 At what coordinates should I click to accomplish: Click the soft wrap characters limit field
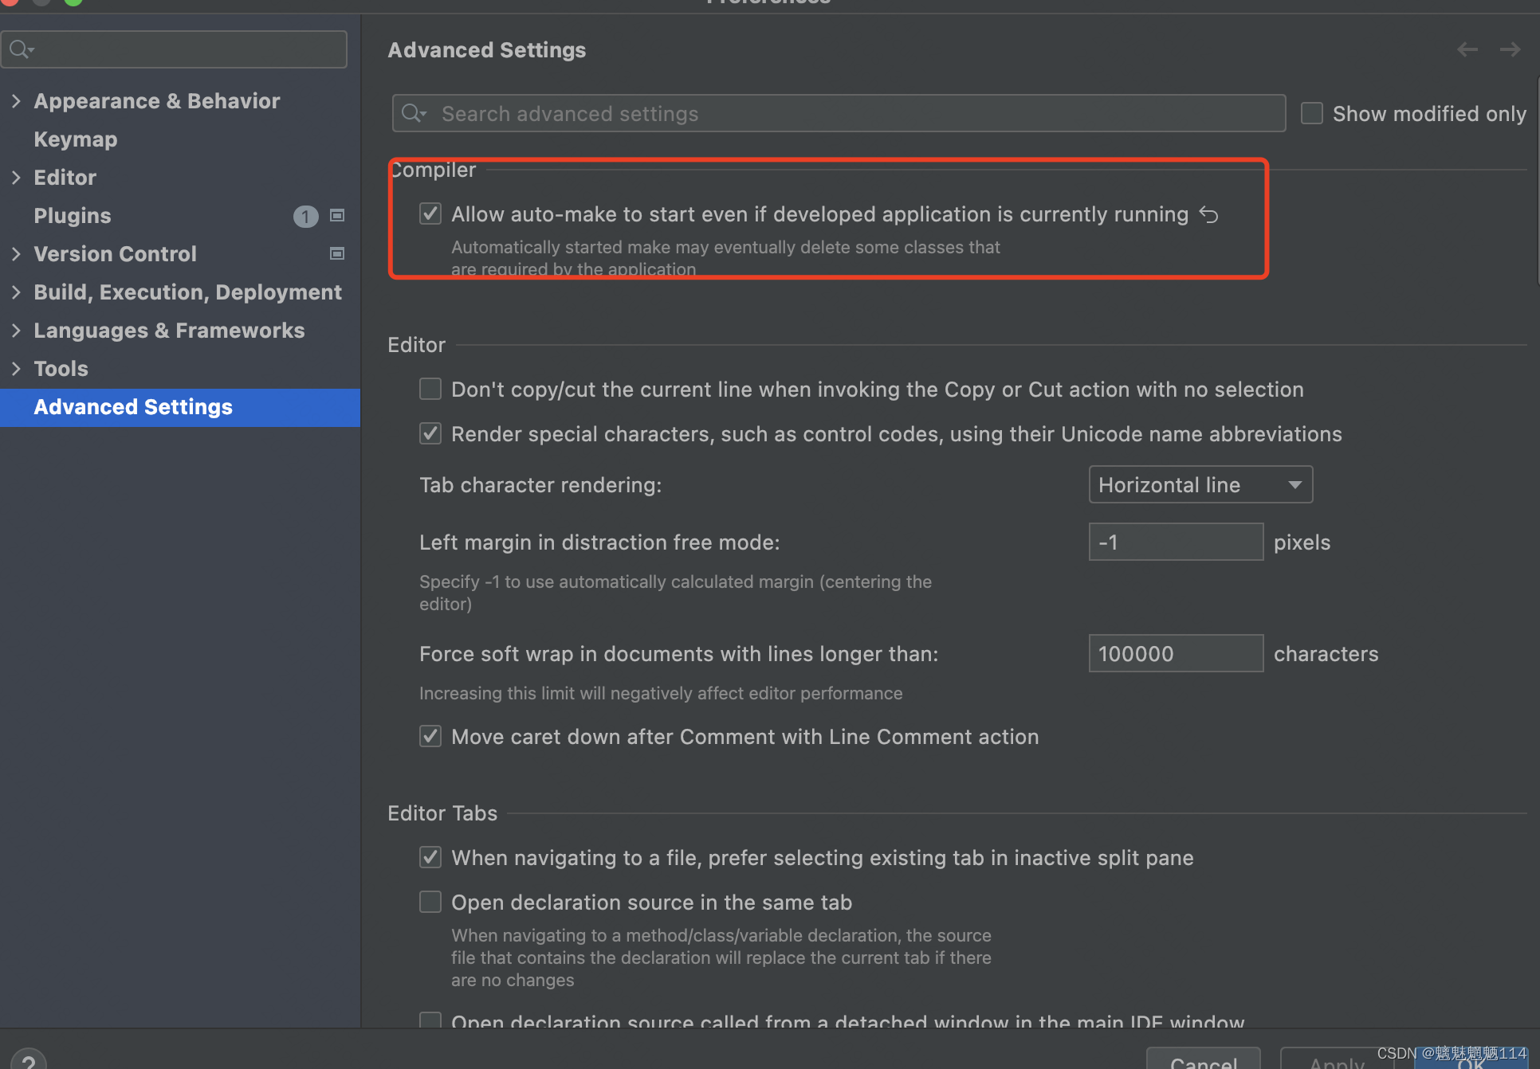1175,653
